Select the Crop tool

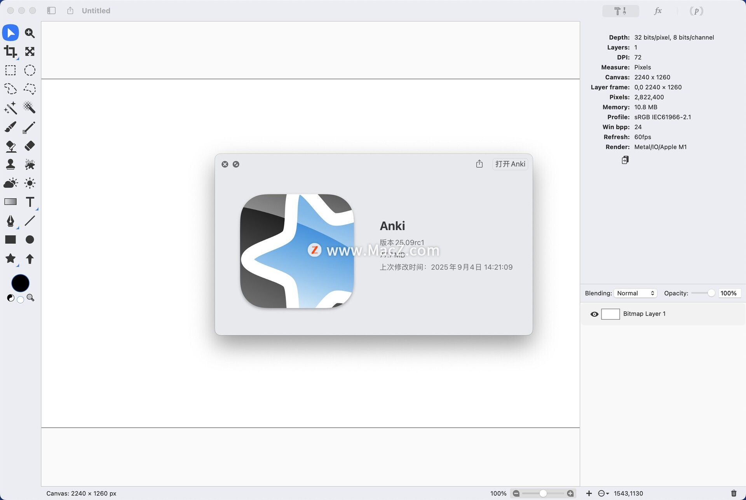click(10, 51)
